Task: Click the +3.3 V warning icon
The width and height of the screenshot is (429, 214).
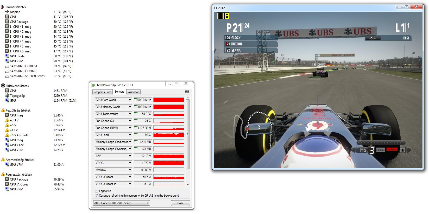Action: tap(7, 120)
